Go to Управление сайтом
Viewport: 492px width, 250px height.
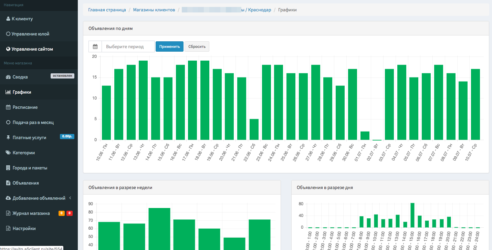pyautogui.click(x=39, y=49)
